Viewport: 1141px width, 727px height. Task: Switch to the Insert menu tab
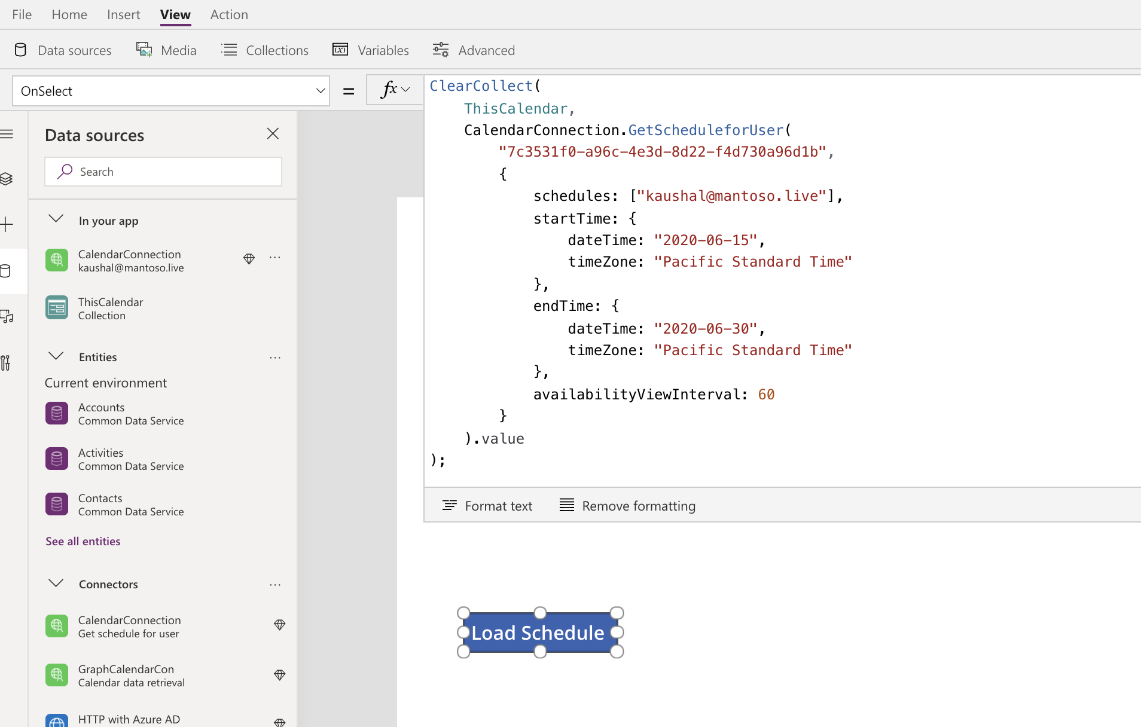[x=123, y=14]
